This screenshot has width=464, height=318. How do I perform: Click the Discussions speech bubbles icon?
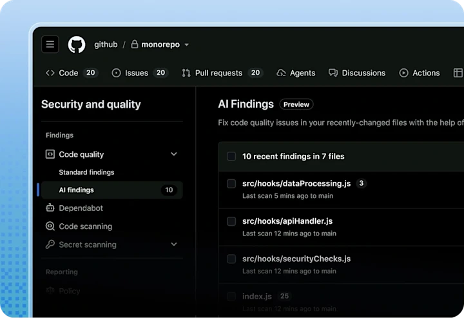333,73
